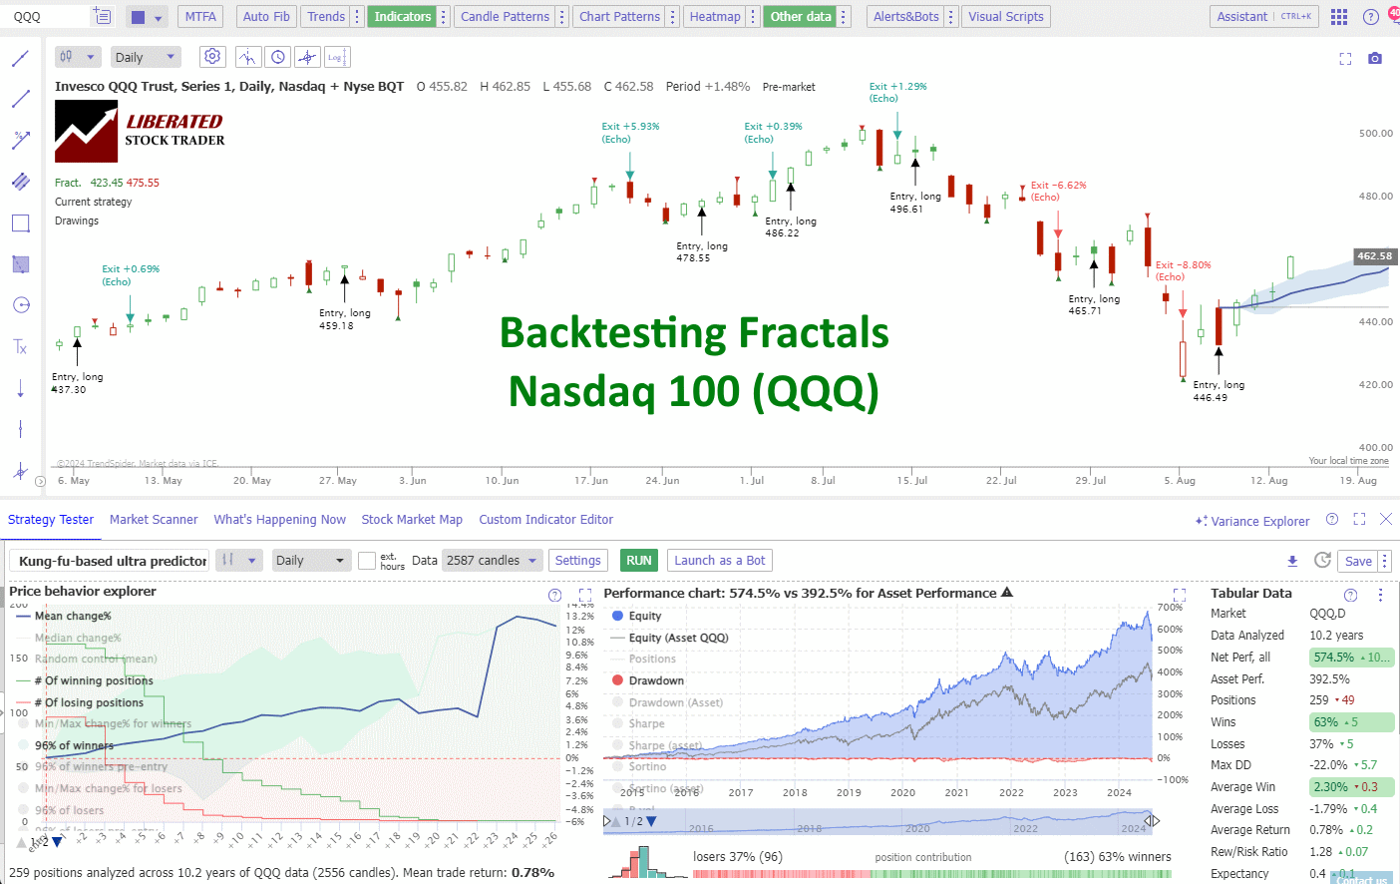Screen dimensions: 1400x884
Task: Run the Kung-fu-based ultra predictor strategy
Action: tap(638, 560)
